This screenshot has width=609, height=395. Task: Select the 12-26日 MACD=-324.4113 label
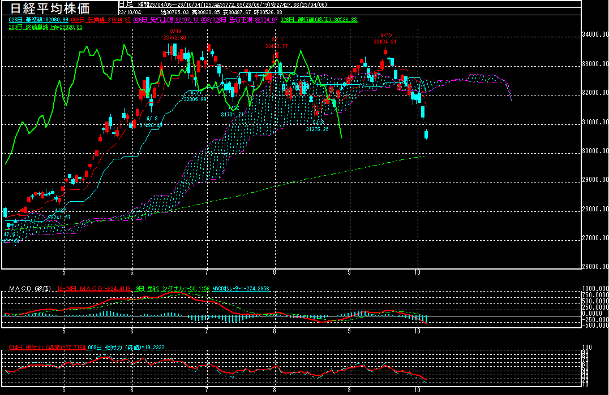[x=94, y=288]
